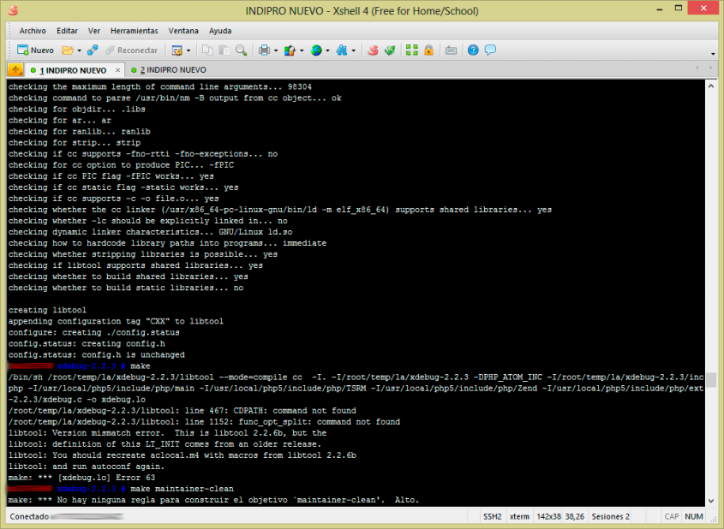
Task: Click the Nuevo session button
Action: (x=35, y=51)
